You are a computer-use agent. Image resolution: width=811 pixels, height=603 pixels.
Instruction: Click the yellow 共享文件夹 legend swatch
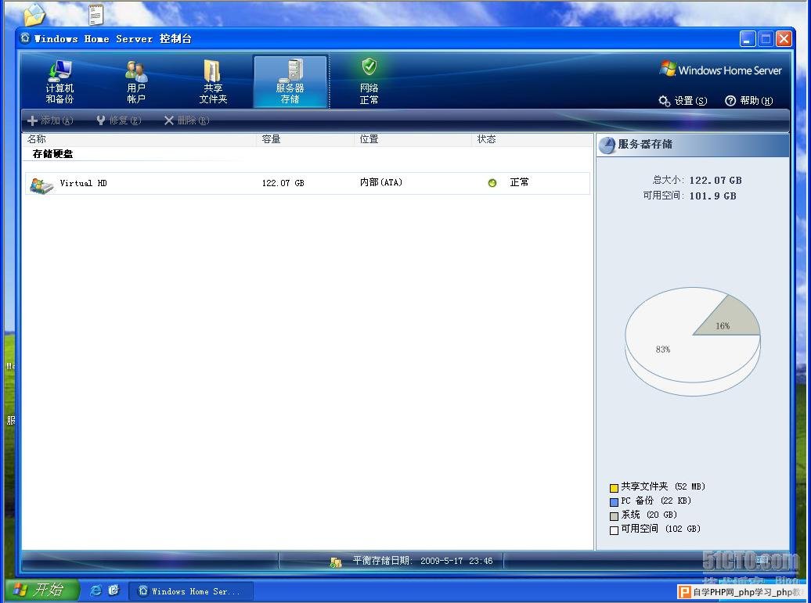(614, 488)
